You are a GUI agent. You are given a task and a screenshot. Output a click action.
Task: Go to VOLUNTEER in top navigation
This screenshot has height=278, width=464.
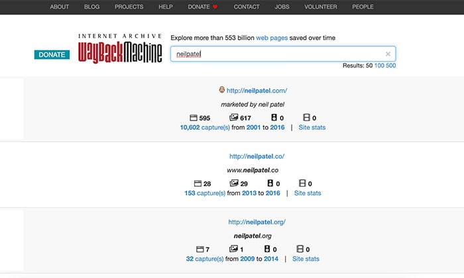point(320,7)
